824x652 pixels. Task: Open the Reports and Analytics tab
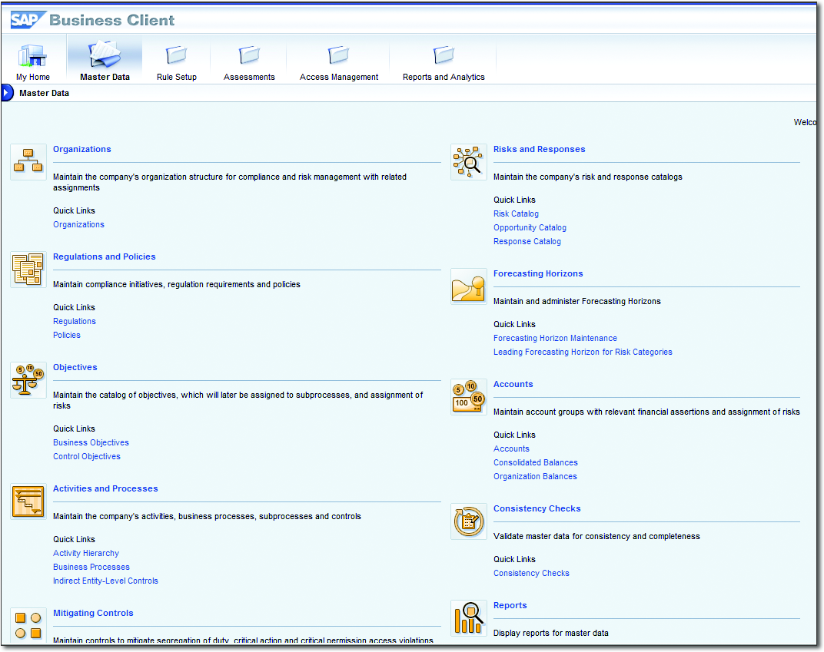[x=444, y=61]
